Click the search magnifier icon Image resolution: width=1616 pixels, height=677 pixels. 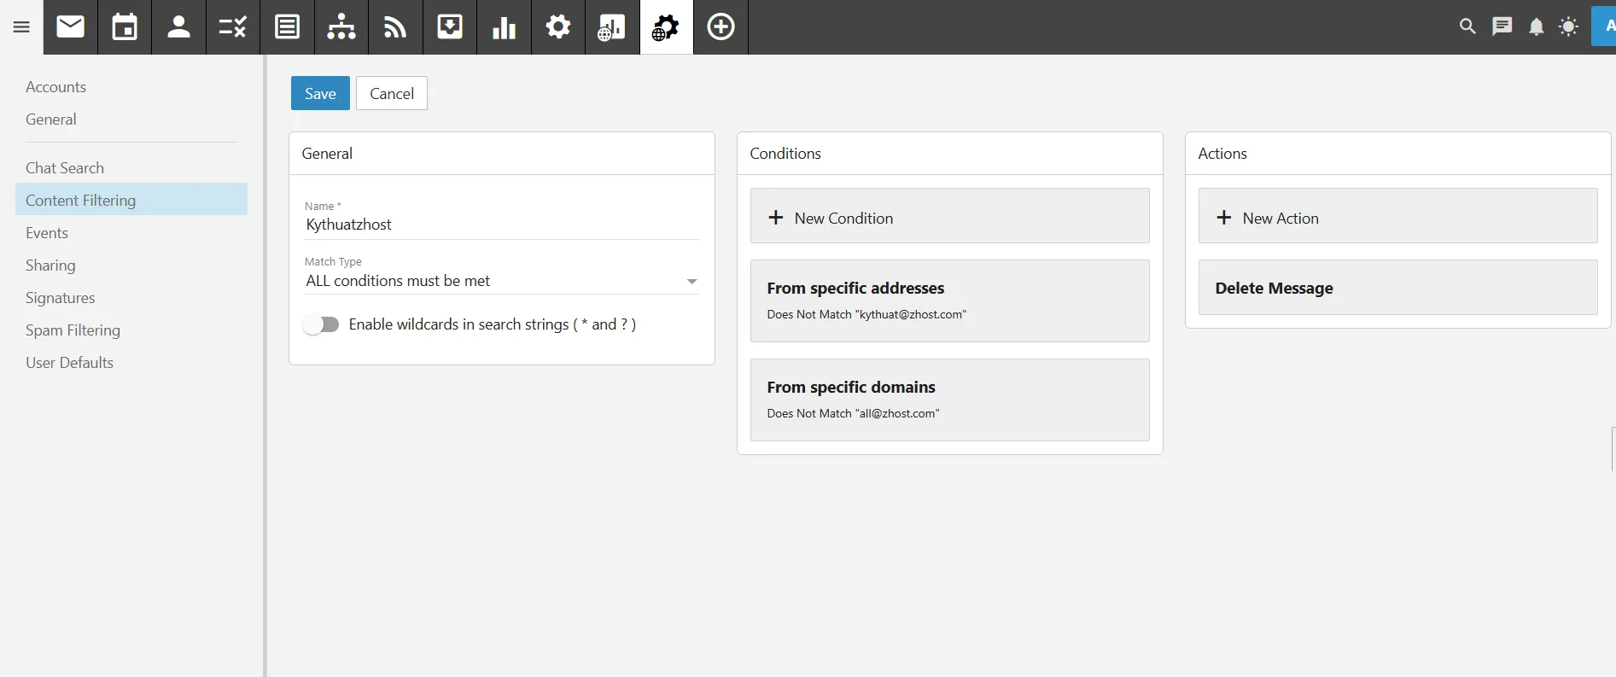coord(1467,26)
